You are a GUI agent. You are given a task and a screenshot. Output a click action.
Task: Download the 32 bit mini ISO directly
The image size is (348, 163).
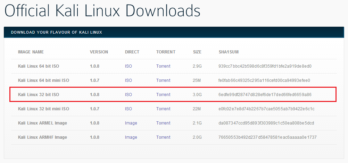[128, 109]
